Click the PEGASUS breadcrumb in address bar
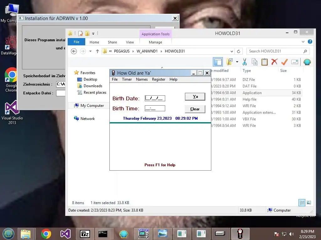Screen dimensions: 321x240 click(x=122, y=51)
